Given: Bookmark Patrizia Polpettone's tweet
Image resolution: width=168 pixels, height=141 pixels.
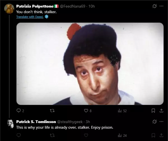Looking at the screenshot, I should (x=153, y=110).
